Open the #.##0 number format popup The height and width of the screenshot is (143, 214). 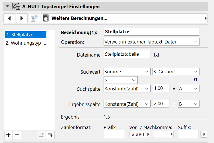tap(140, 134)
